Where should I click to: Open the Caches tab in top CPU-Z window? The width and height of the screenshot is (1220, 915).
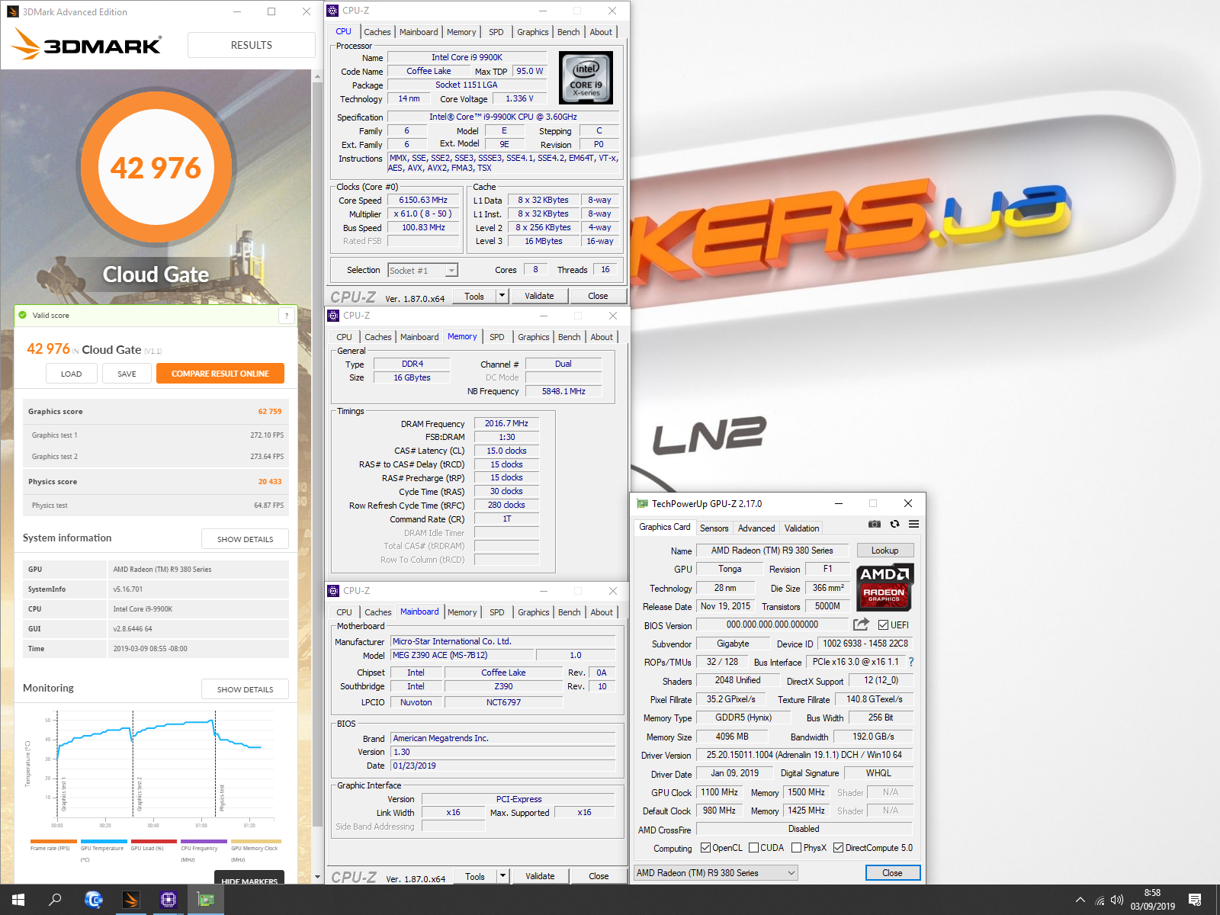pyautogui.click(x=377, y=32)
